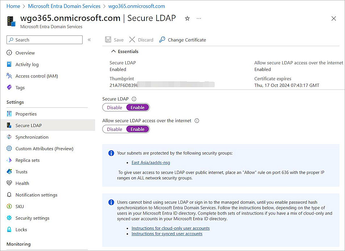This screenshot has width=345, height=251.
Task: Disable Secure LDAP
Action: click(x=114, y=107)
